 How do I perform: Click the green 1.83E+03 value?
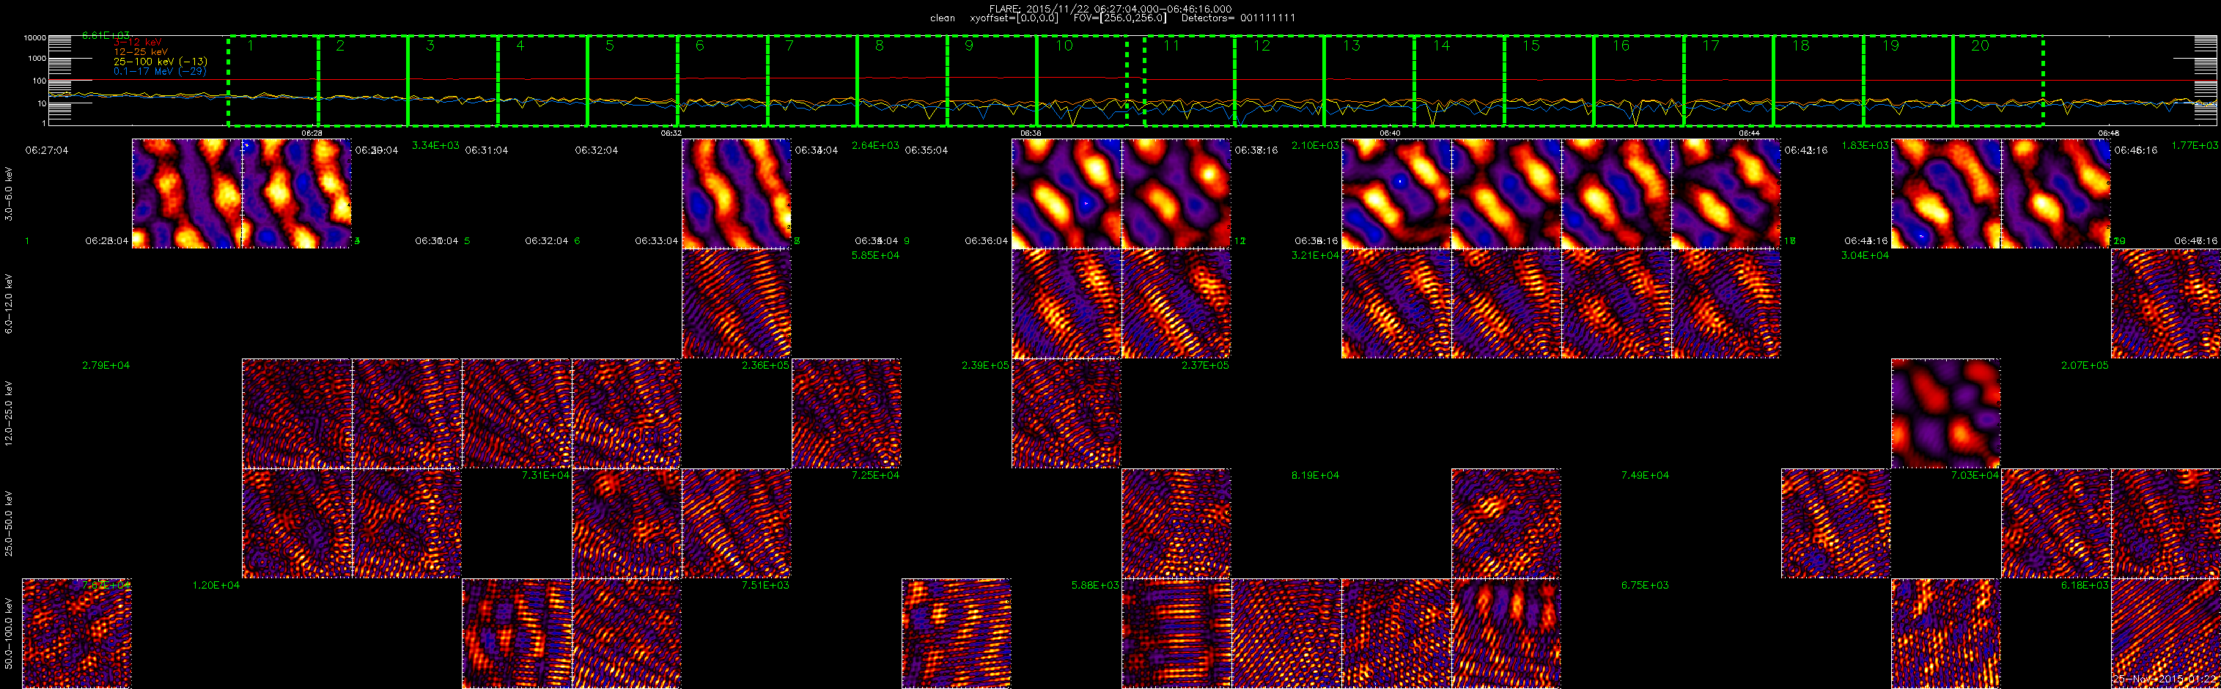pyautogui.click(x=1865, y=146)
